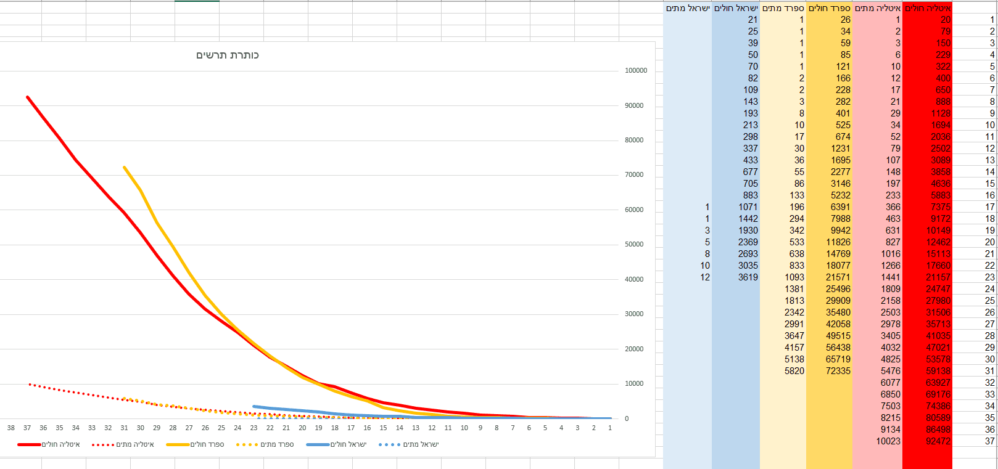998x469 pixels.
Task: Select the cell containing 69176
Action: coord(927,394)
